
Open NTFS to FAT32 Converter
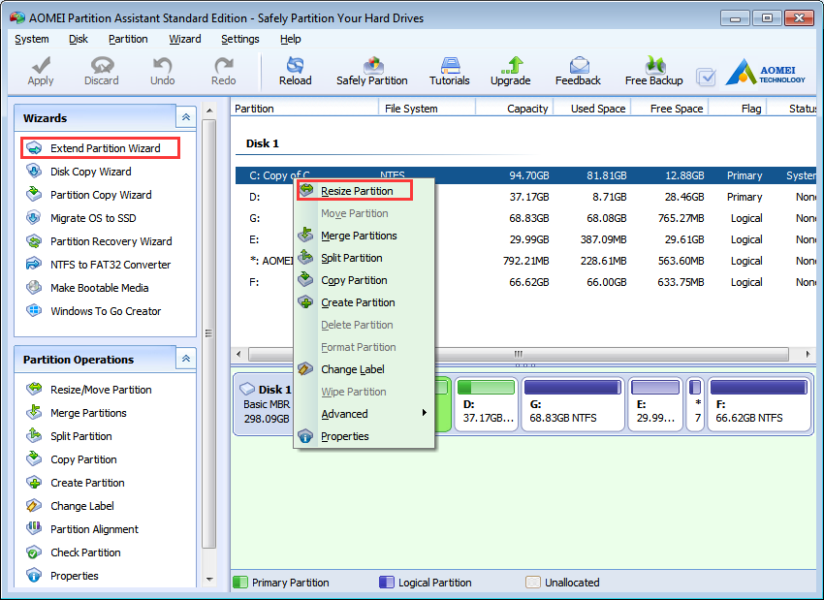(98, 265)
